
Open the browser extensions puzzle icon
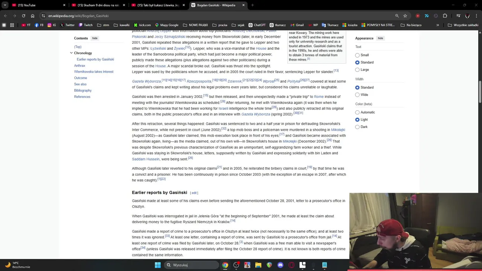tap(445, 16)
